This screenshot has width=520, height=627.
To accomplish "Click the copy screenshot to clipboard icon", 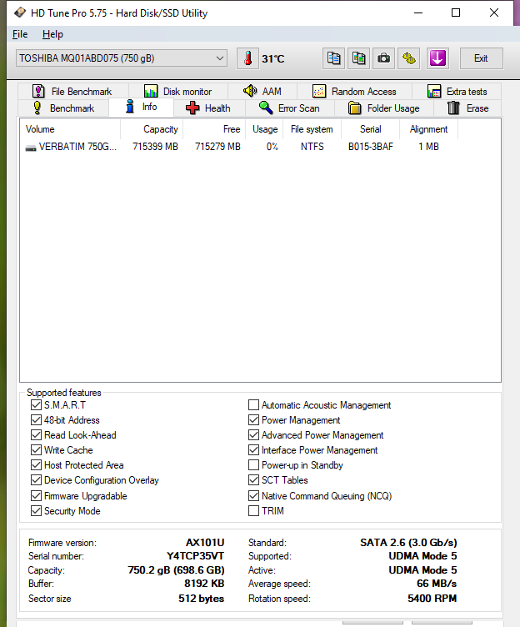I will 358,58.
